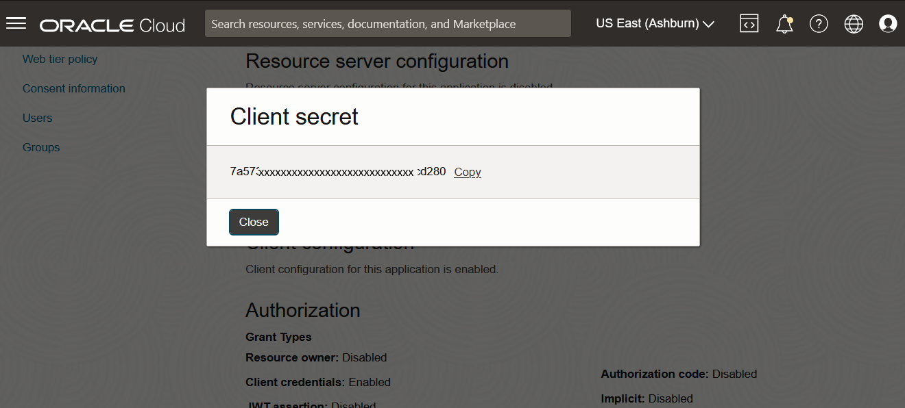Open the profile avatar menu

tap(888, 23)
